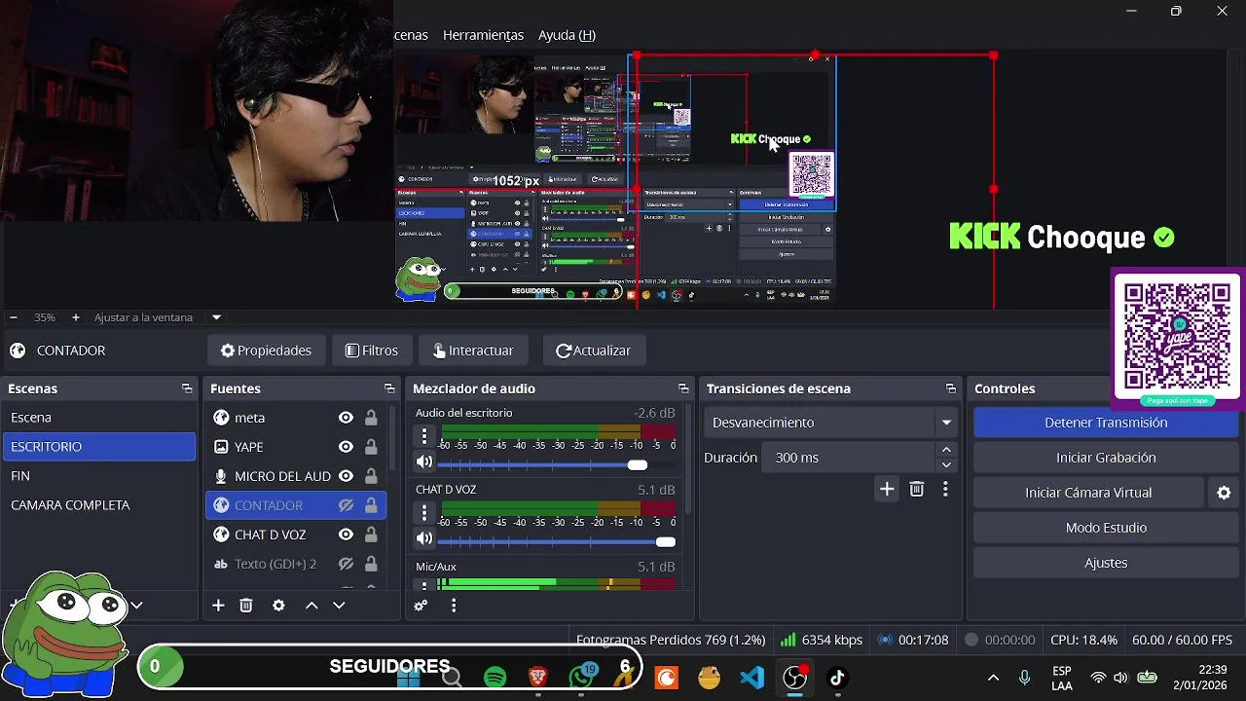1246x701 pixels.
Task: Click the Propiedades button
Action: point(266,350)
